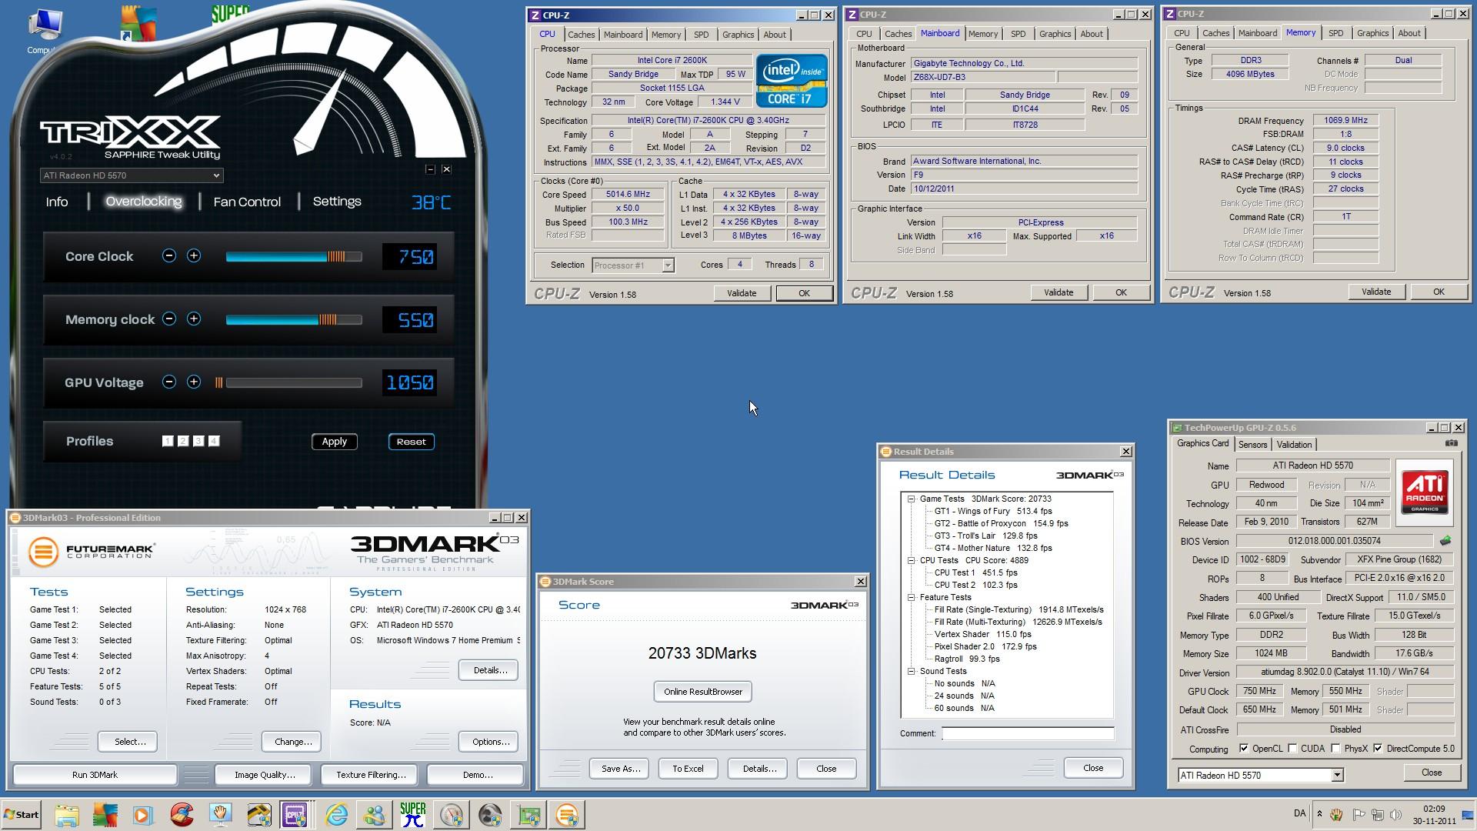Open the Info tab in TRIXX
Screen dimensions: 1477x831
click(x=57, y=202)
